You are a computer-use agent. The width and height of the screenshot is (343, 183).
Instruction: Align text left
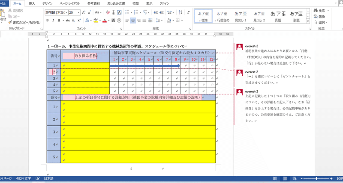[127, 21]
